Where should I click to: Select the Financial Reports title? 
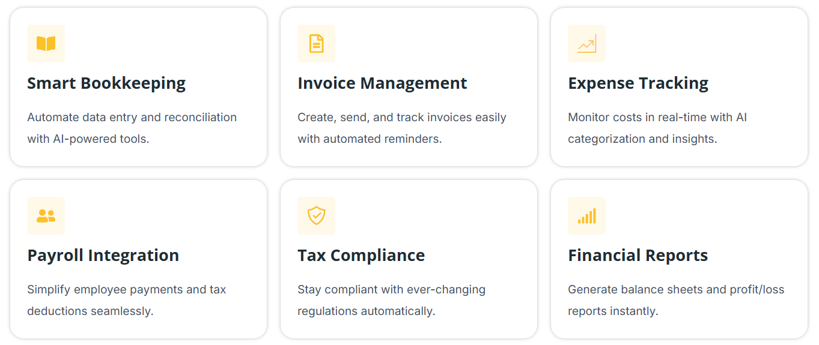coord(638,256)
